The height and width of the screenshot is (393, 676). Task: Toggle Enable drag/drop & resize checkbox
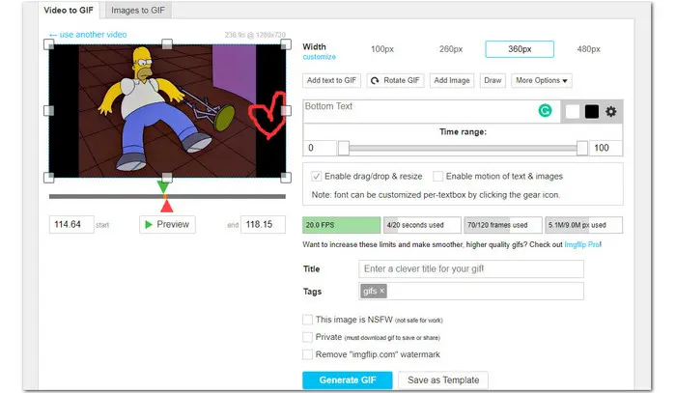(x=316, y=177)
